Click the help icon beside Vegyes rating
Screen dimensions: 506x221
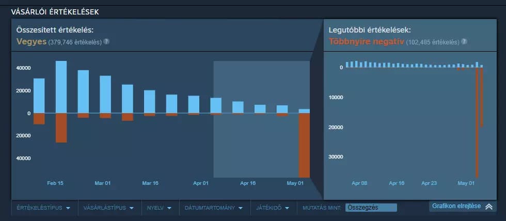coord(106,42)
